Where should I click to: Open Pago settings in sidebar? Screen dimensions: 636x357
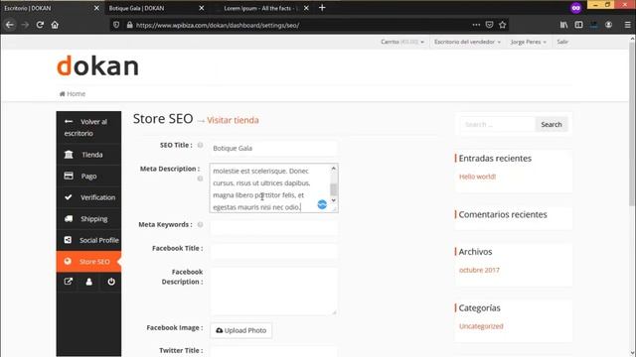[88, 176]
